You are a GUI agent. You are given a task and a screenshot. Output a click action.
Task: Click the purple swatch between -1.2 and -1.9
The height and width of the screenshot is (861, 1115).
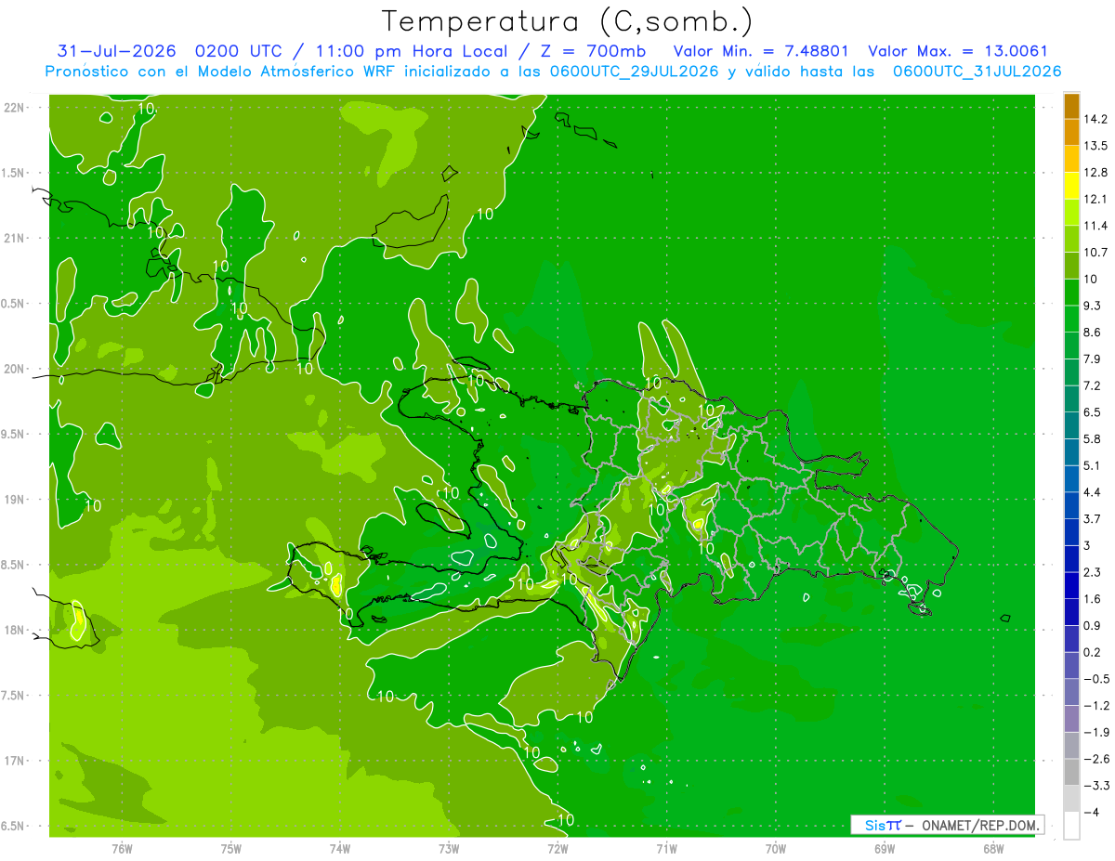click(x=1071, y=719)
